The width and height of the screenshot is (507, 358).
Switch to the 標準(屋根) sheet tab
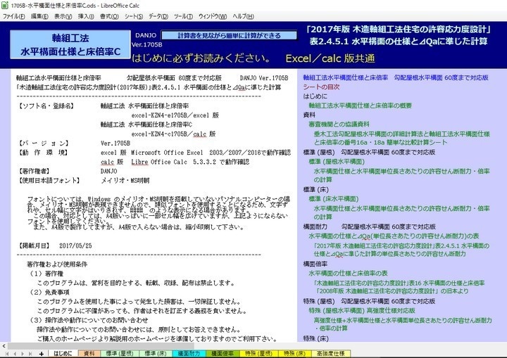[x=119, y=354]
